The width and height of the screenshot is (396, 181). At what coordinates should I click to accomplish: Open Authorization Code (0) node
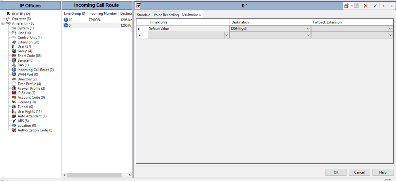[x=35, y=130]
